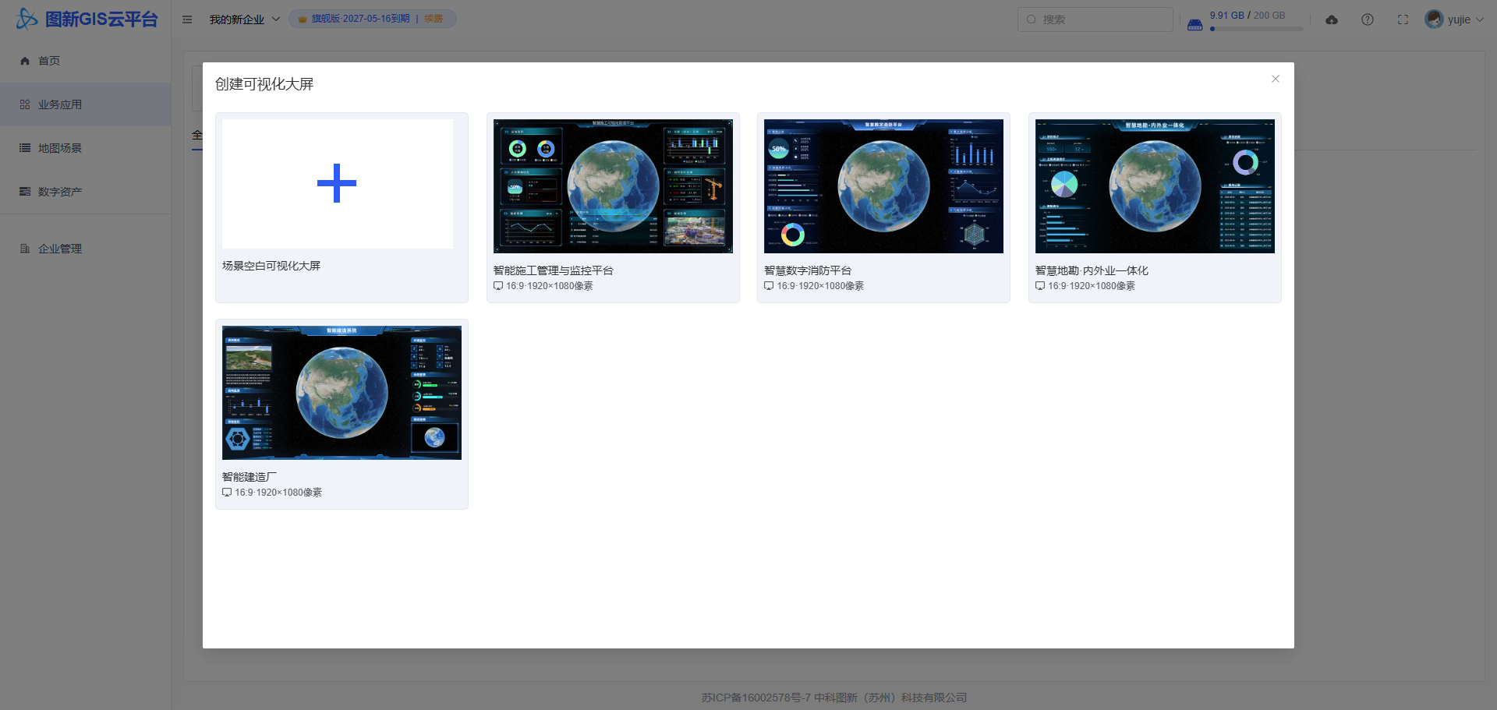The width and height of the screenshot is (1497, 710).
Task: Click the 图新GIS云平台 logo
Action: [87, 19]
